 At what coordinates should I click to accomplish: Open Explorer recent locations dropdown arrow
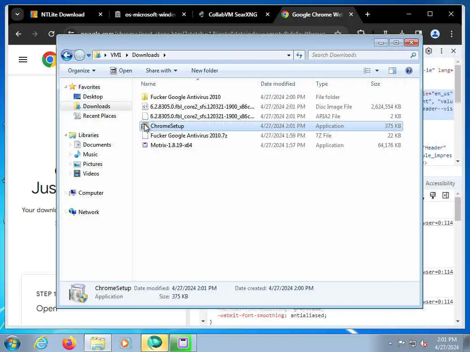[89, 55]
